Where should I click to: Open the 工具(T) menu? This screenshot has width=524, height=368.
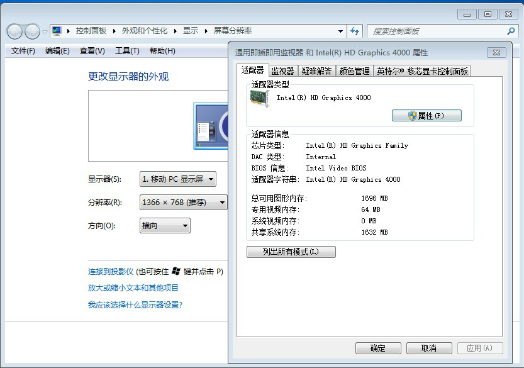[x=127, y=51]
